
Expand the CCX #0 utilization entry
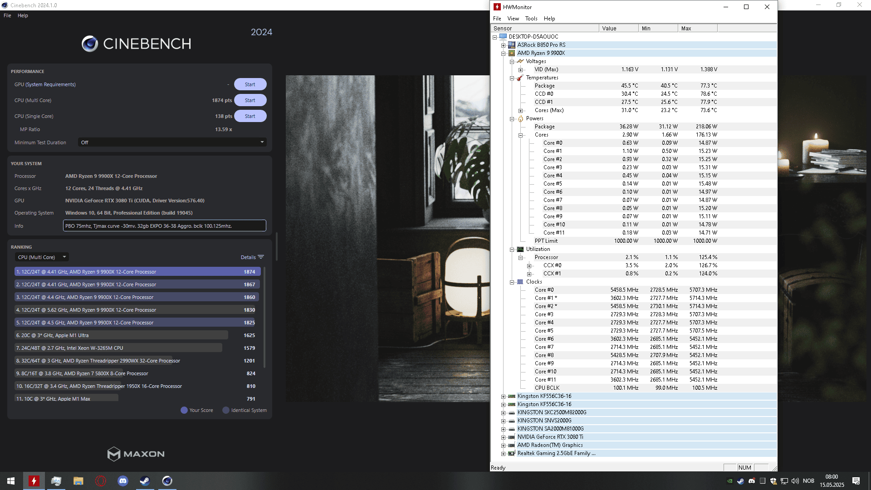pyautogui.click(x=529, y=266)
